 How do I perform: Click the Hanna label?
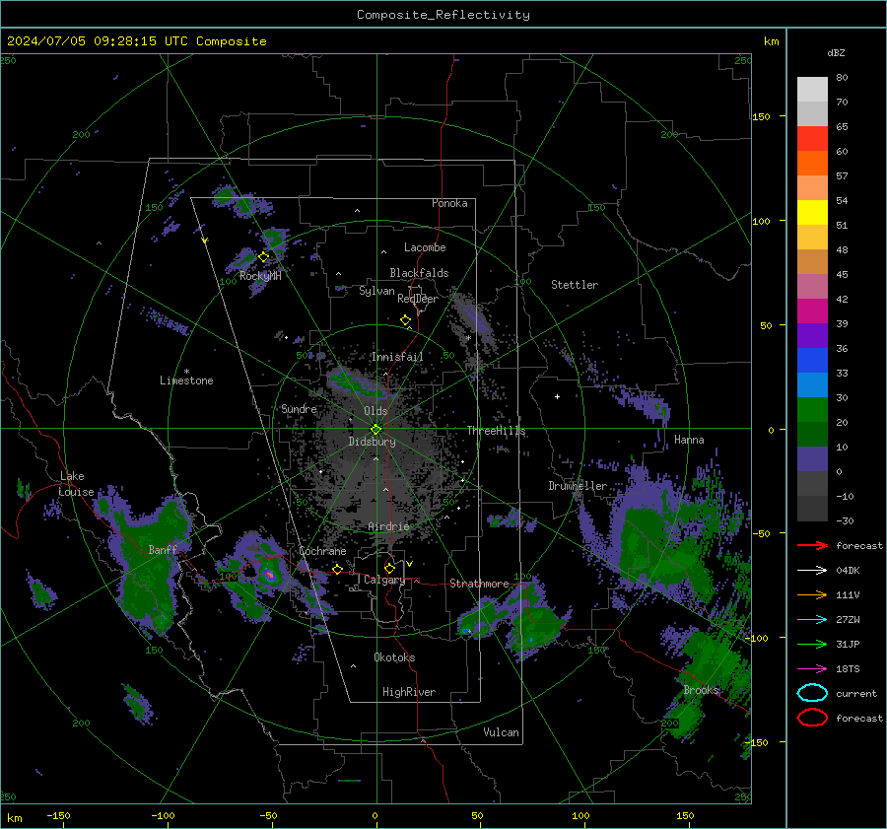pos(689,440)
